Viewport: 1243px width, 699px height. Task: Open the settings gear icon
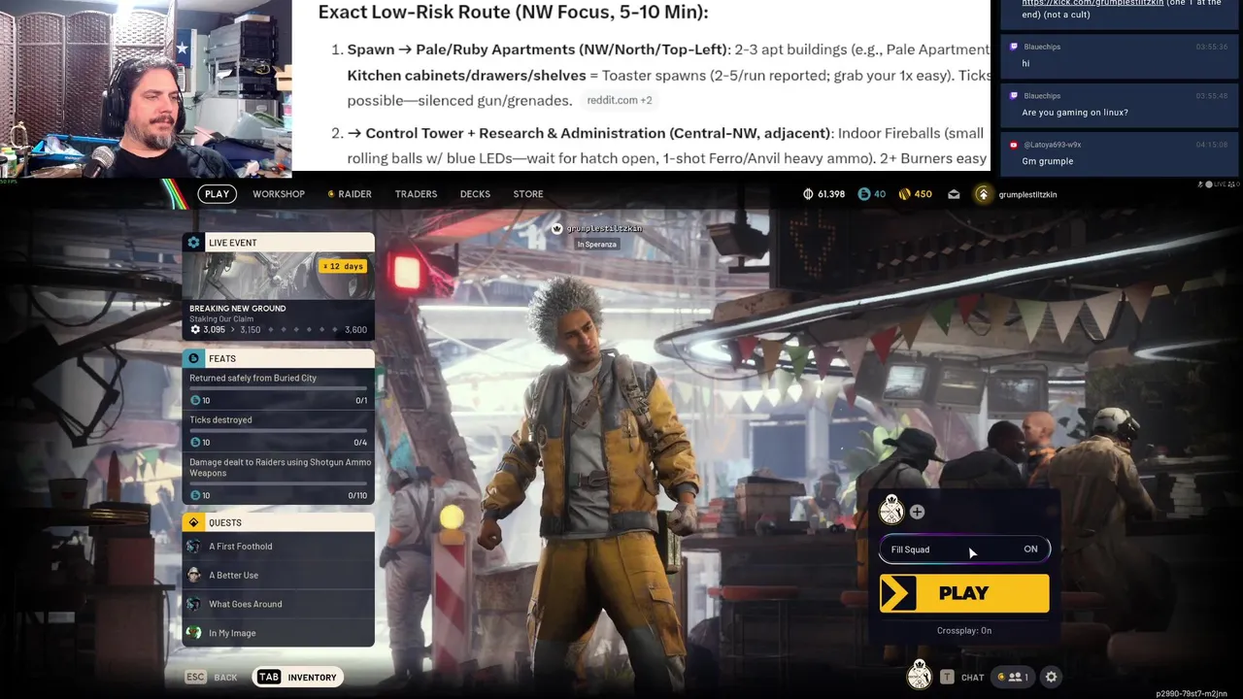1051,678
